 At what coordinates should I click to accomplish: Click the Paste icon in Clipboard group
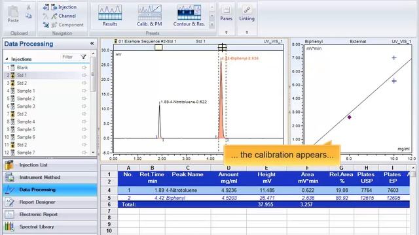click(x=13, y=12)
